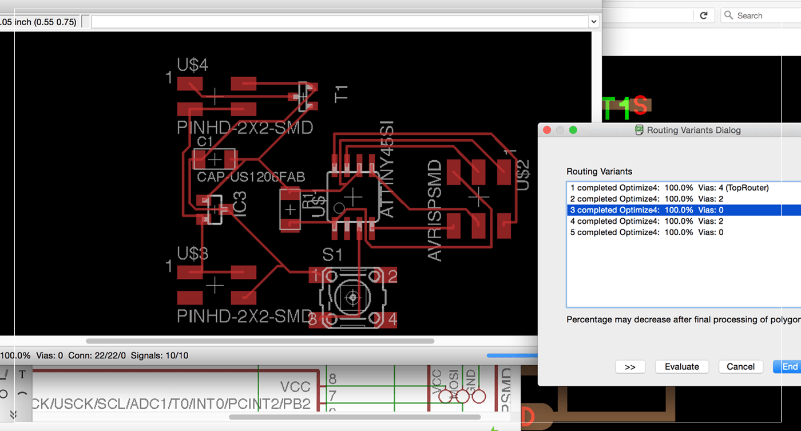This screenshot has height=431, width=801.
Task: Click the Signals: 10/10 status text
Action: click(160, 355)
